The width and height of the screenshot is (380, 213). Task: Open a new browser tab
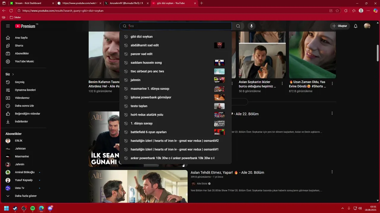[x=202, y=3]
